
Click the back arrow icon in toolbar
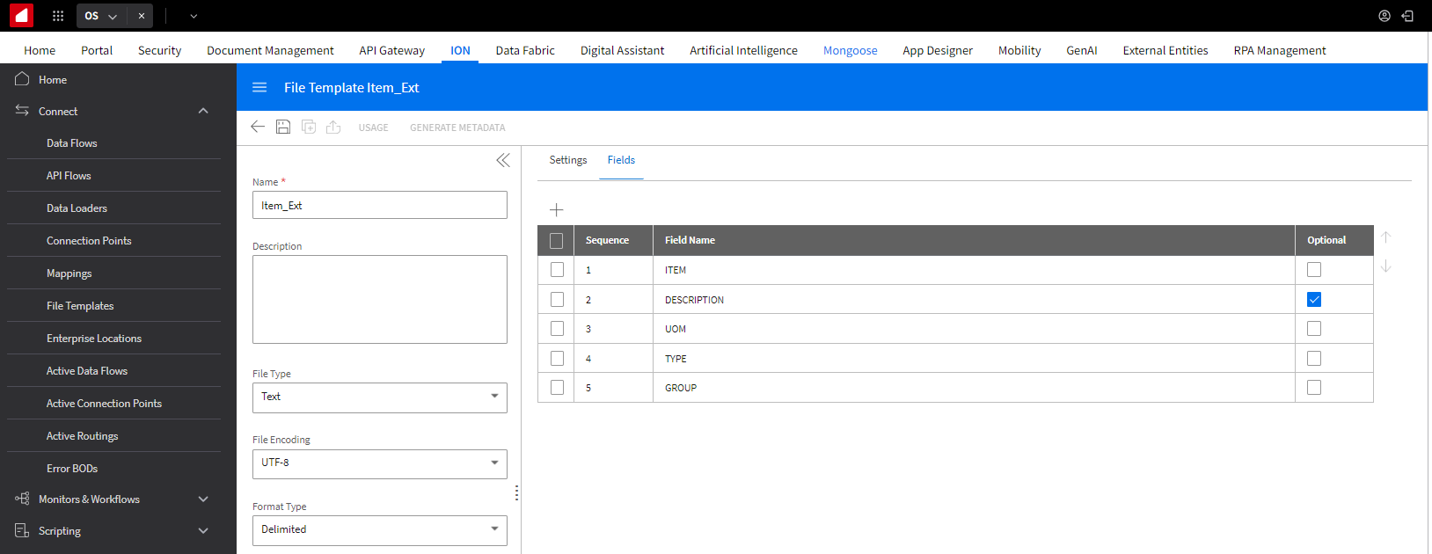258,127
